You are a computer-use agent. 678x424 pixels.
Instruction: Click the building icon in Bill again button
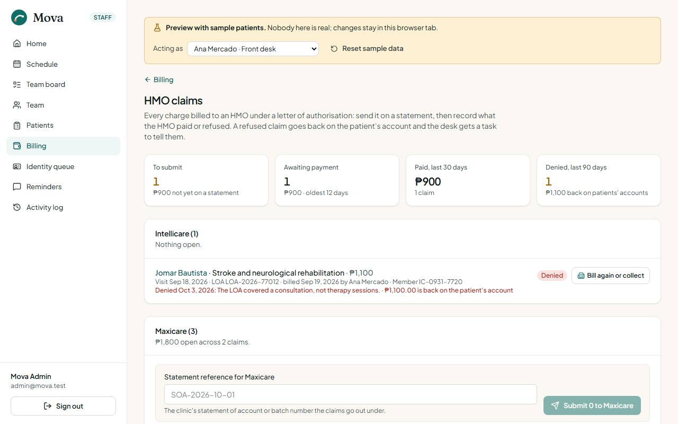[x=581, y=276]
